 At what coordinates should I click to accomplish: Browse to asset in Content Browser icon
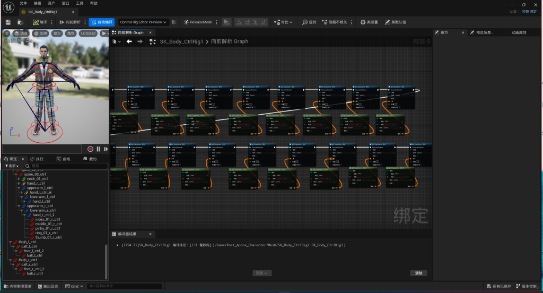tap(21, 22)
